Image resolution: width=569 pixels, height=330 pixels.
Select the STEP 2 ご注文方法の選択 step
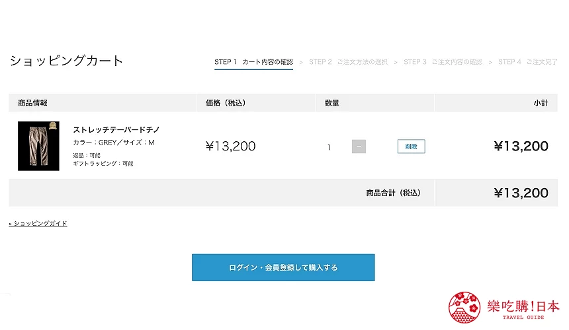click(x=348, y=62)
